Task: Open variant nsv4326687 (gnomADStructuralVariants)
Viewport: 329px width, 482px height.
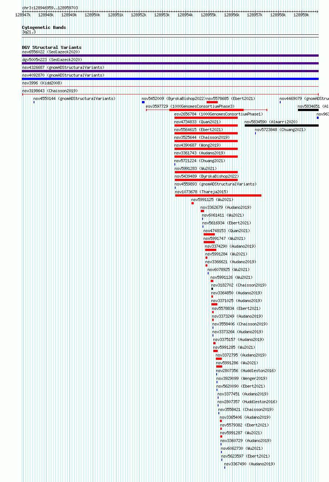Action: [x=63, y=67]
